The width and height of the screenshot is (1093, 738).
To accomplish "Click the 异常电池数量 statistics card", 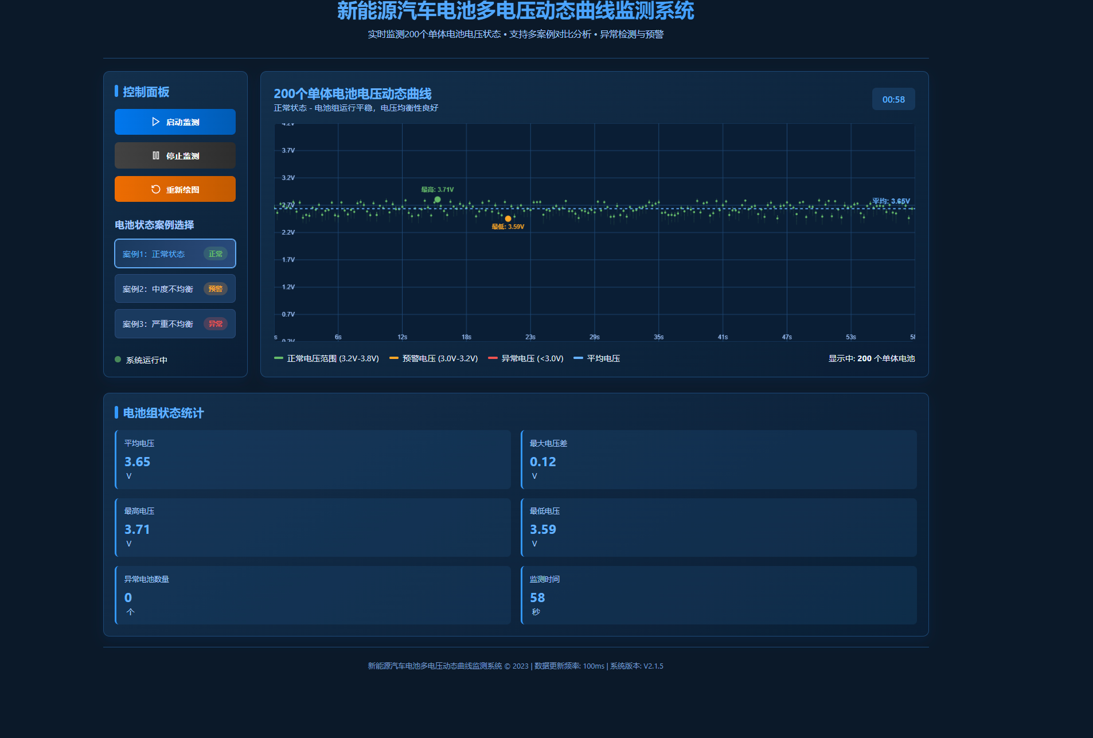I will [313, 595].
